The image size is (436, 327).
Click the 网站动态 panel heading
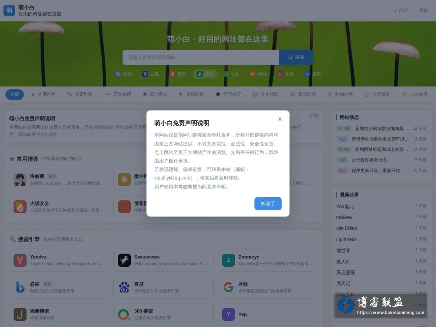[x=349, y=117]
